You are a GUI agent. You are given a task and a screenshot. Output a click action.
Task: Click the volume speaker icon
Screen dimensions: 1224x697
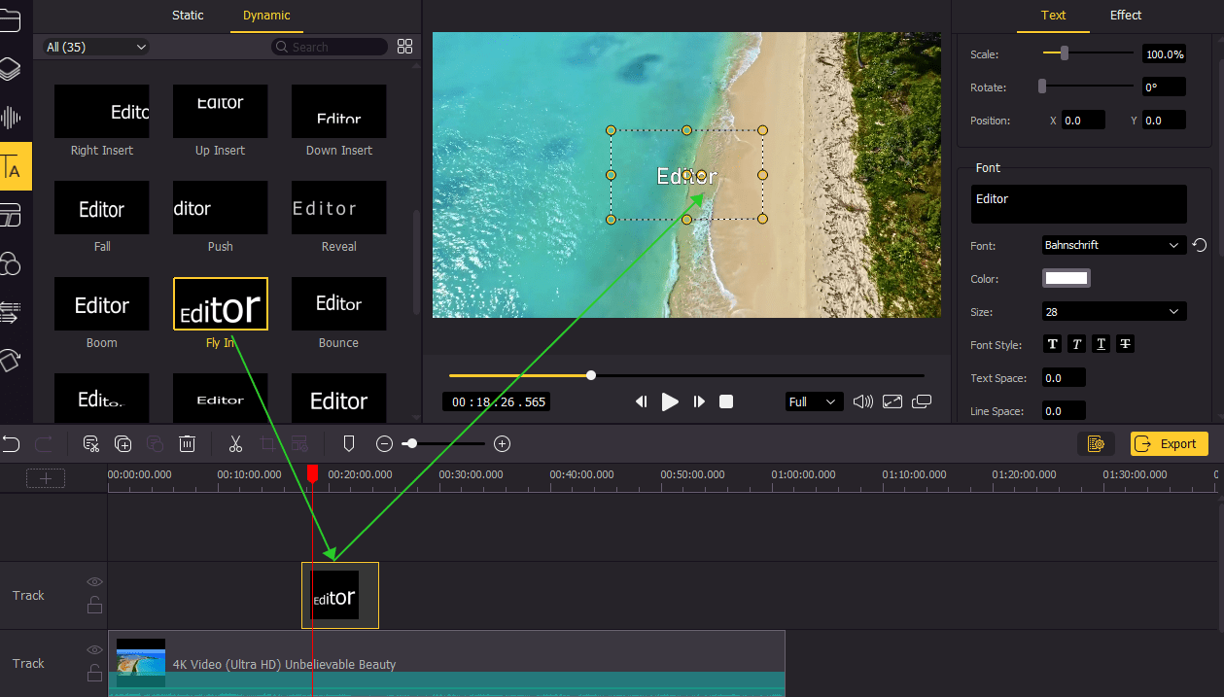(x=862, y=401)
